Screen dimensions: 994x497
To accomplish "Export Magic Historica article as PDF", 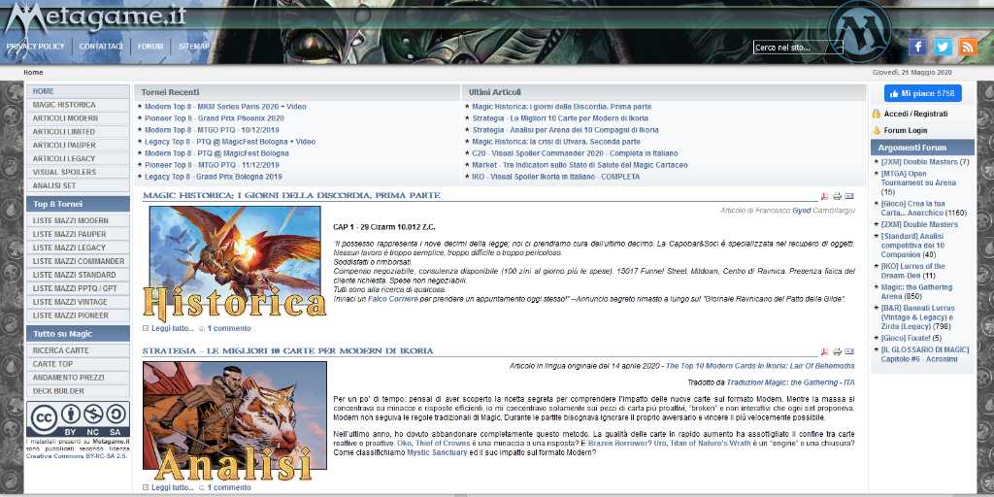I will point(825,196).
